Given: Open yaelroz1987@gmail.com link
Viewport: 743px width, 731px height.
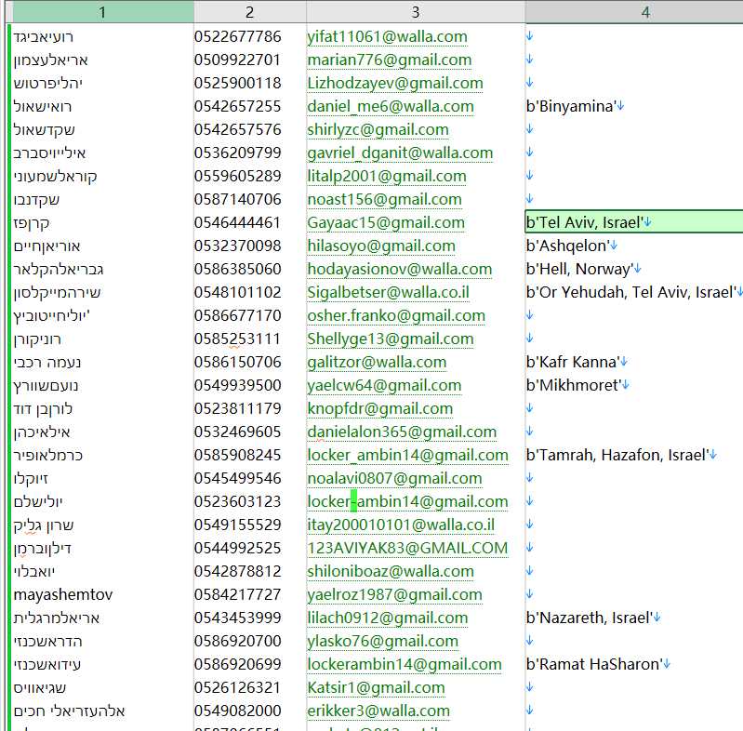Looking at the screenshot, I should (x=394, y=594).
